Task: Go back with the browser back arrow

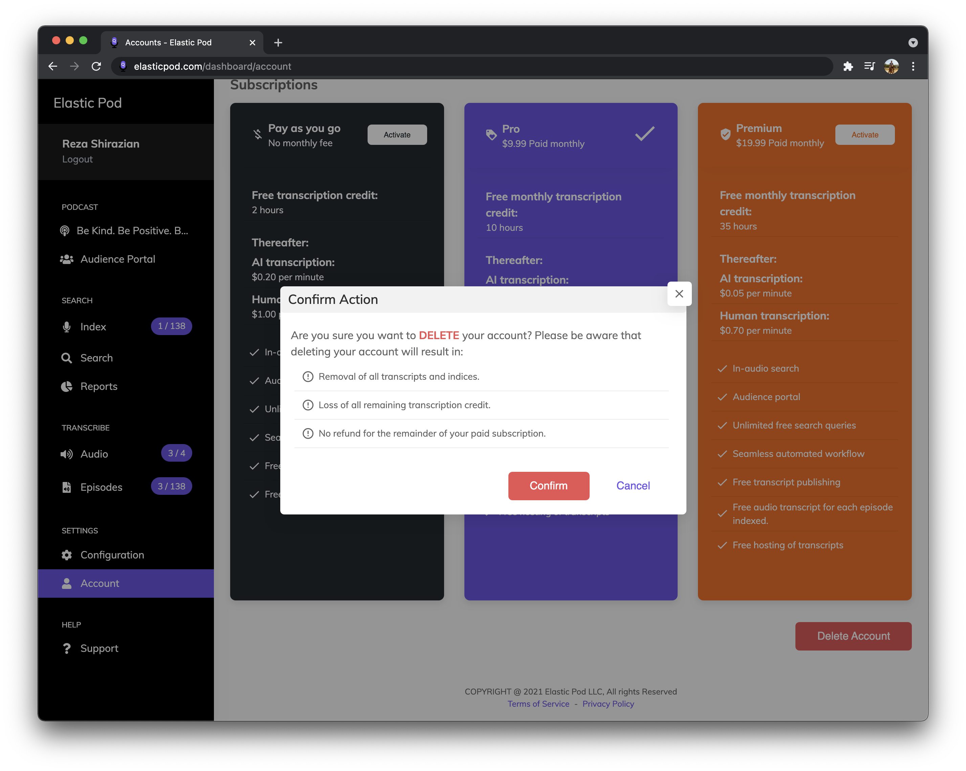Action: (52, 66)
